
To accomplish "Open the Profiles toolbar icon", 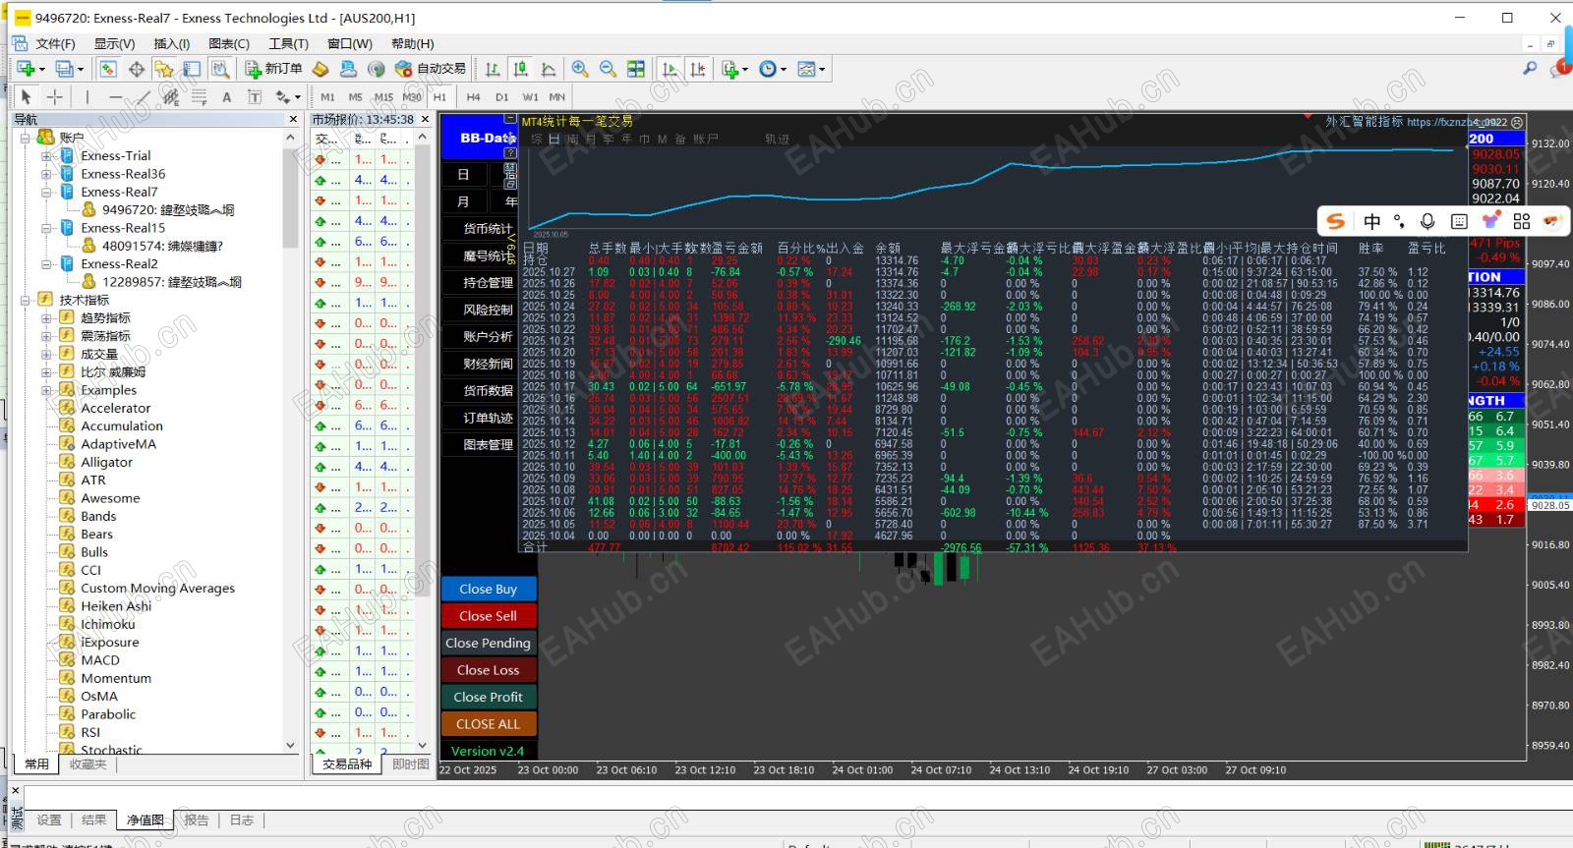I will [64, 69].
